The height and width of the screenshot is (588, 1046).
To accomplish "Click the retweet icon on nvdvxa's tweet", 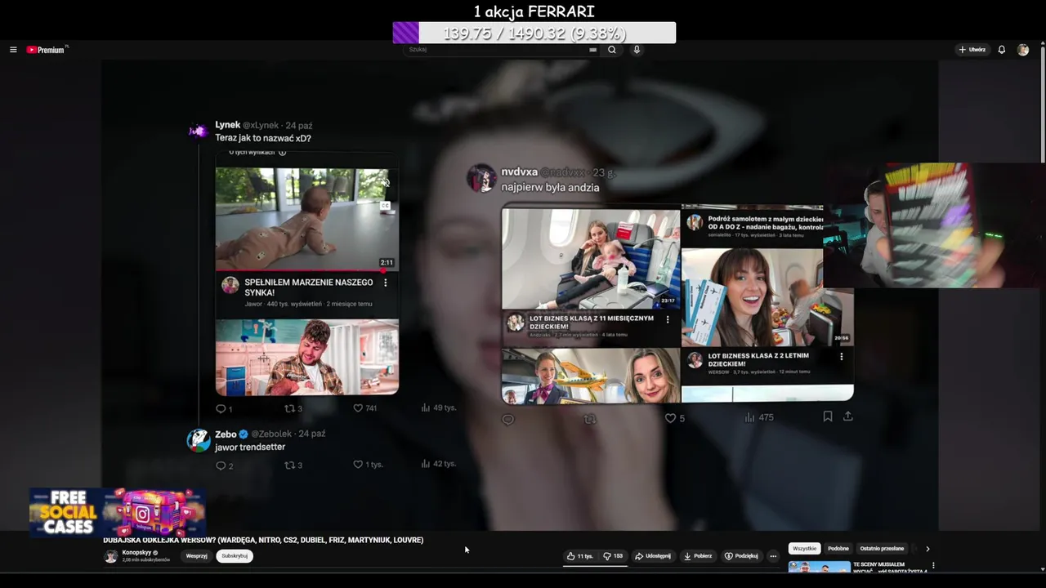I will pos(590,419).
